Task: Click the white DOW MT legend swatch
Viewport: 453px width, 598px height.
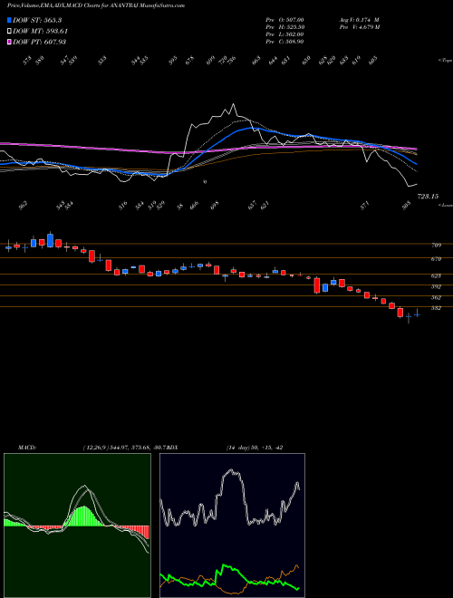Action: pos(9,31)
